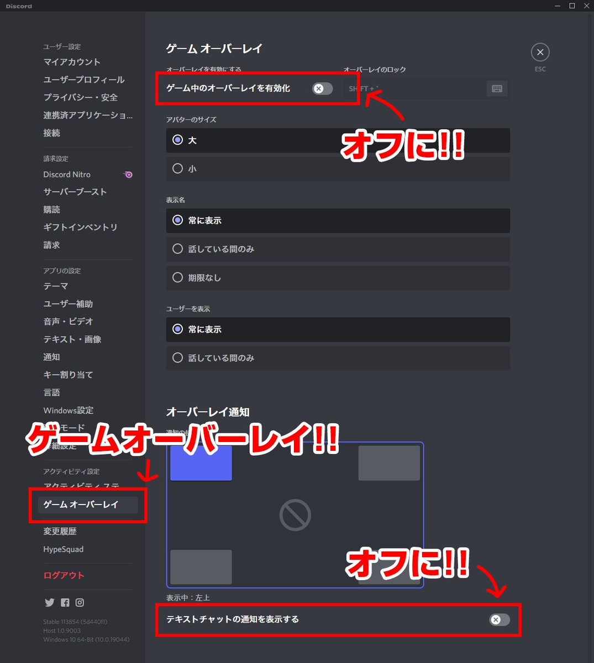The width and height of the screenshot is (594, 663).
Task: Select avatar size 小 radio option
Action: pyautogui.click(x=338, y=169)
